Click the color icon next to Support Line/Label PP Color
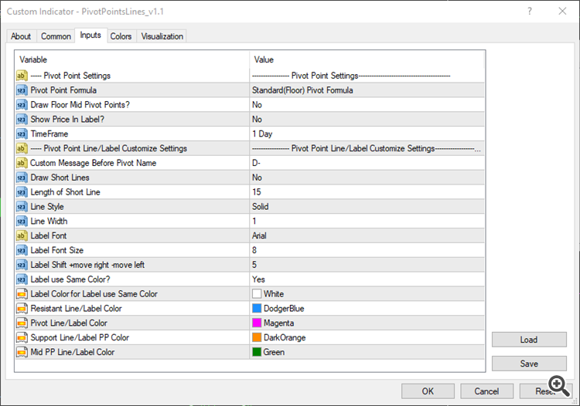 22,338
